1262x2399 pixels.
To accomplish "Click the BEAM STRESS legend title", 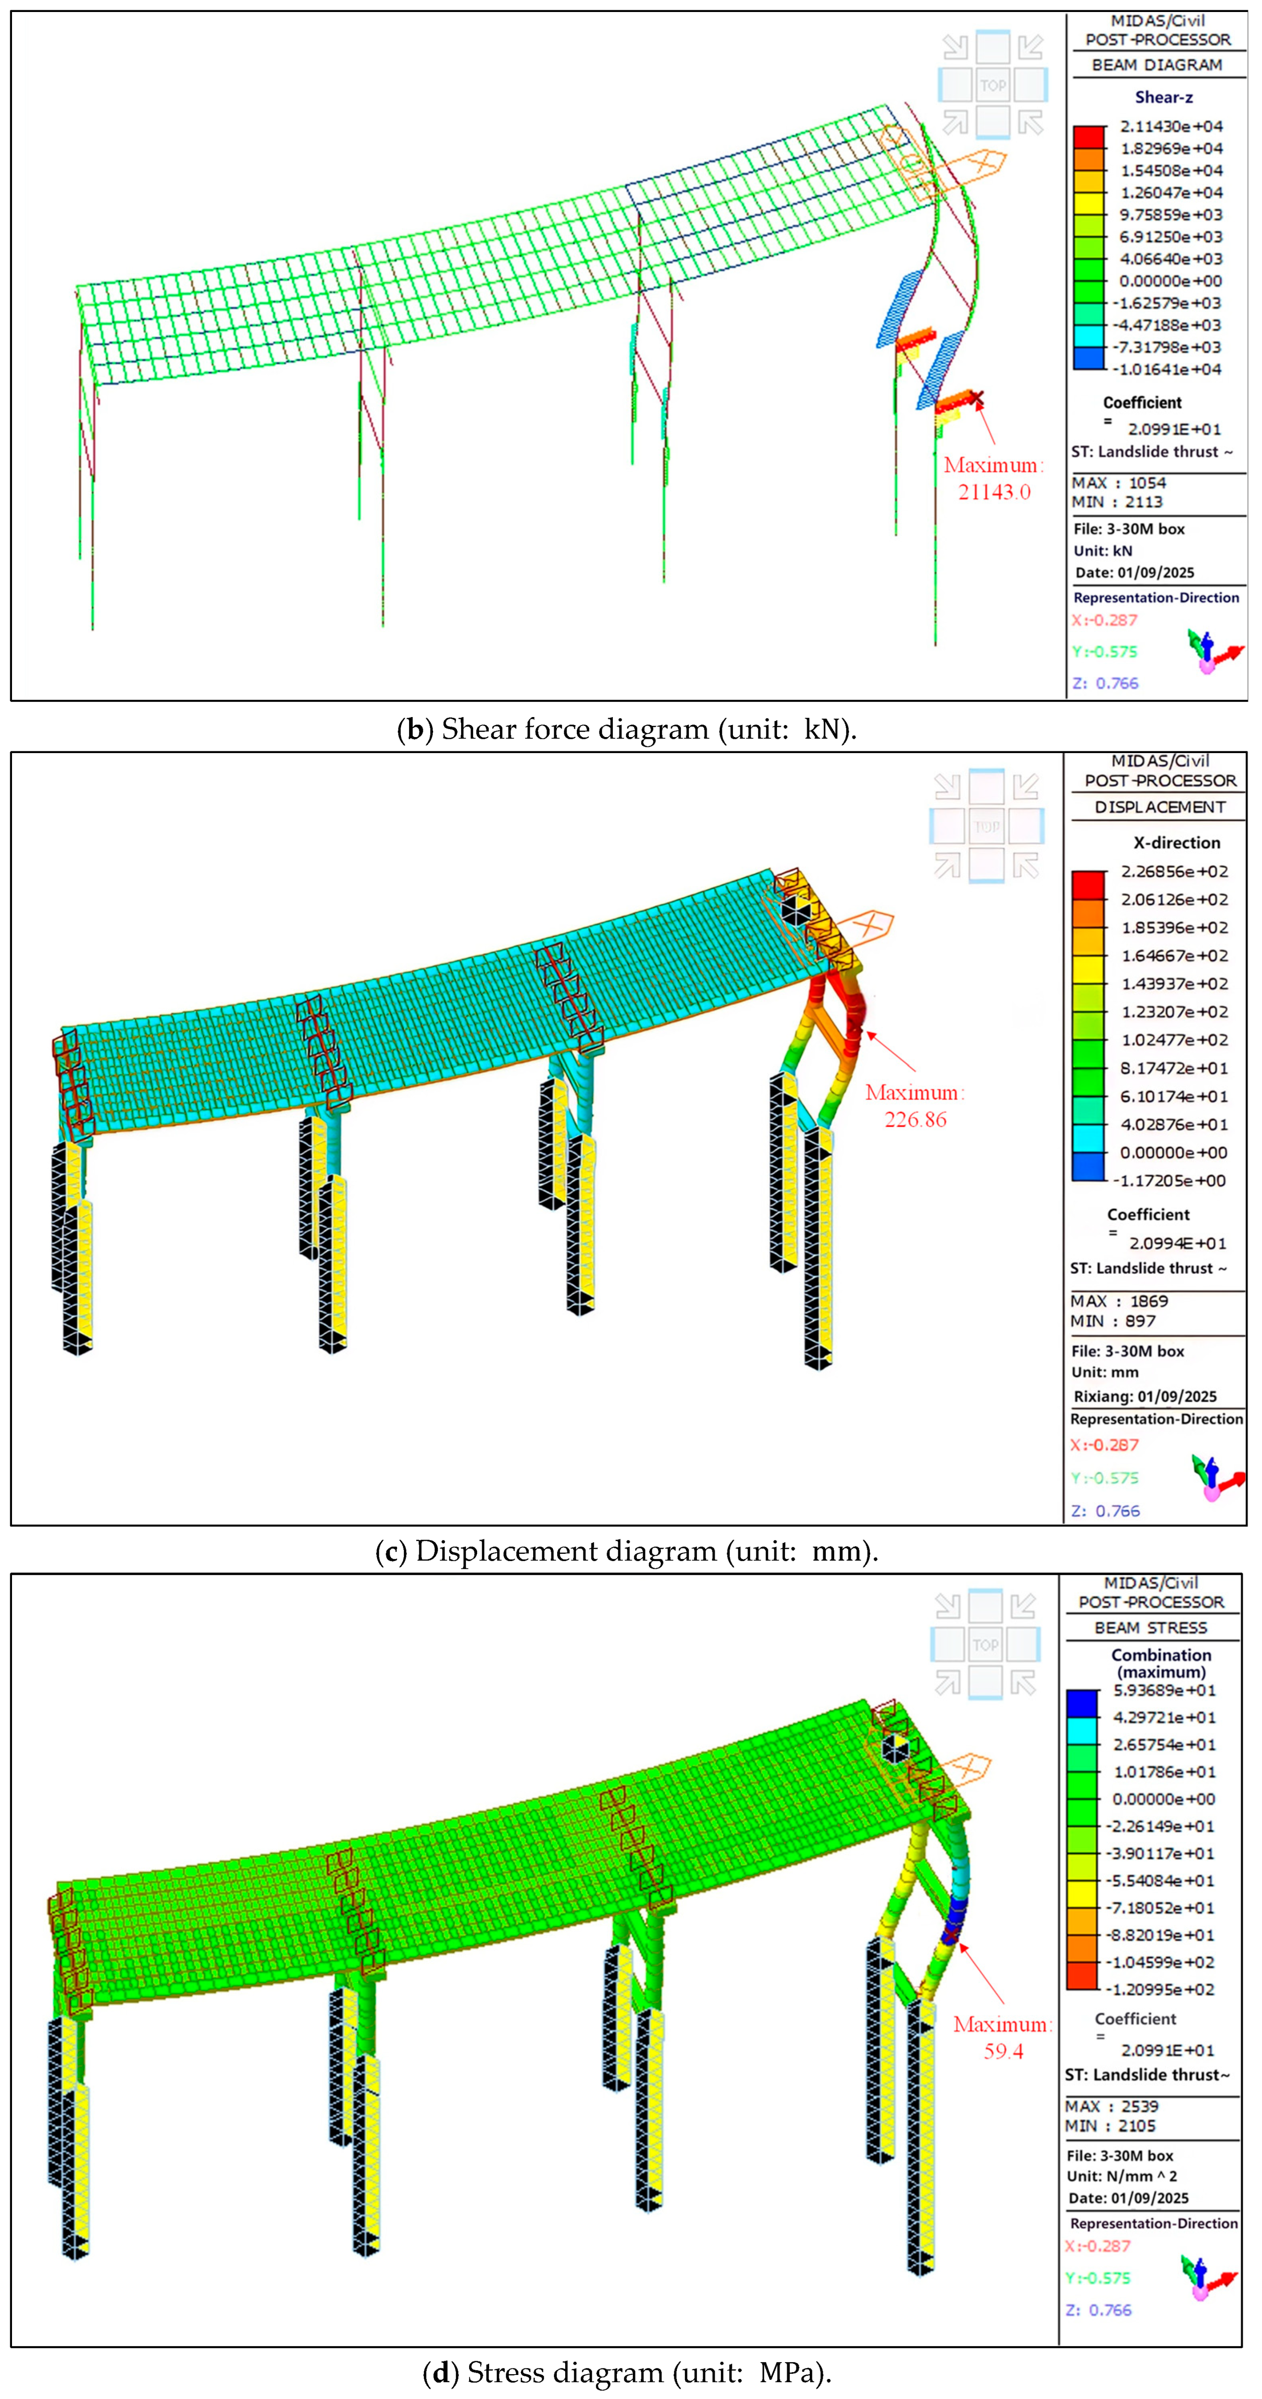I will click(x=1150, y=1628).
